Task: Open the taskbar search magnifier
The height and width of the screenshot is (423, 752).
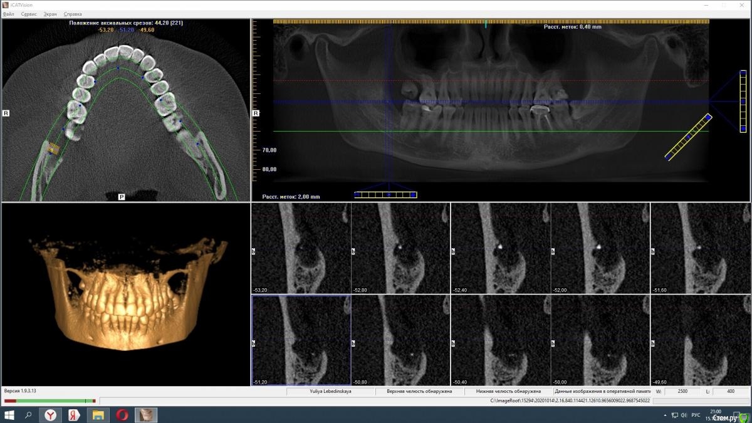Action: point(28,415)
